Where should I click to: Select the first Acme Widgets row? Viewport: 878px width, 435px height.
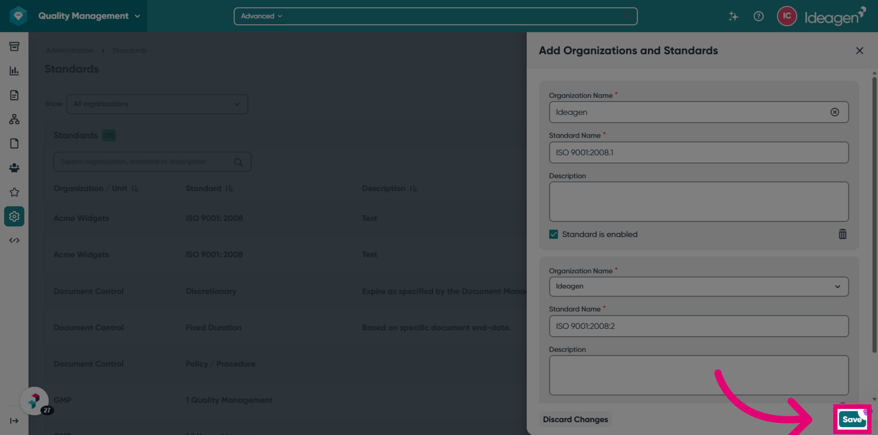[286, 218]
